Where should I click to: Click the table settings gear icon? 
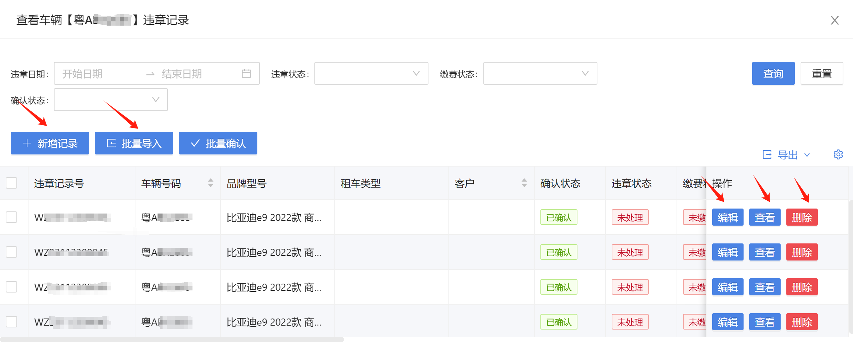point(838,154)
